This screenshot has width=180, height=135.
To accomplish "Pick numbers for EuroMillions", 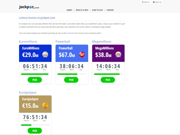I will (x=35, y=80).
